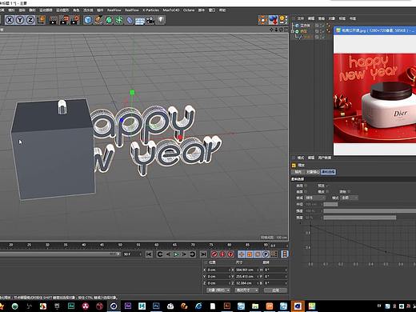Adjust the short first attribute slider
416x312 pixels.
click(x=330, y=204)
